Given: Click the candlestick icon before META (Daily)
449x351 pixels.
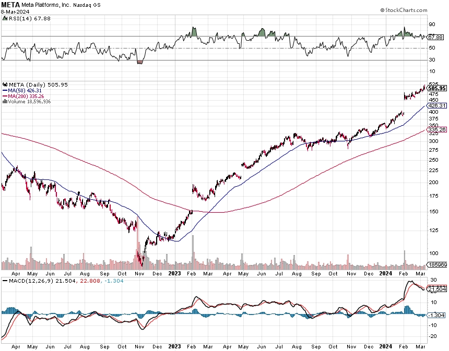Looking at the screenshot, I should [x=5, y=84].
